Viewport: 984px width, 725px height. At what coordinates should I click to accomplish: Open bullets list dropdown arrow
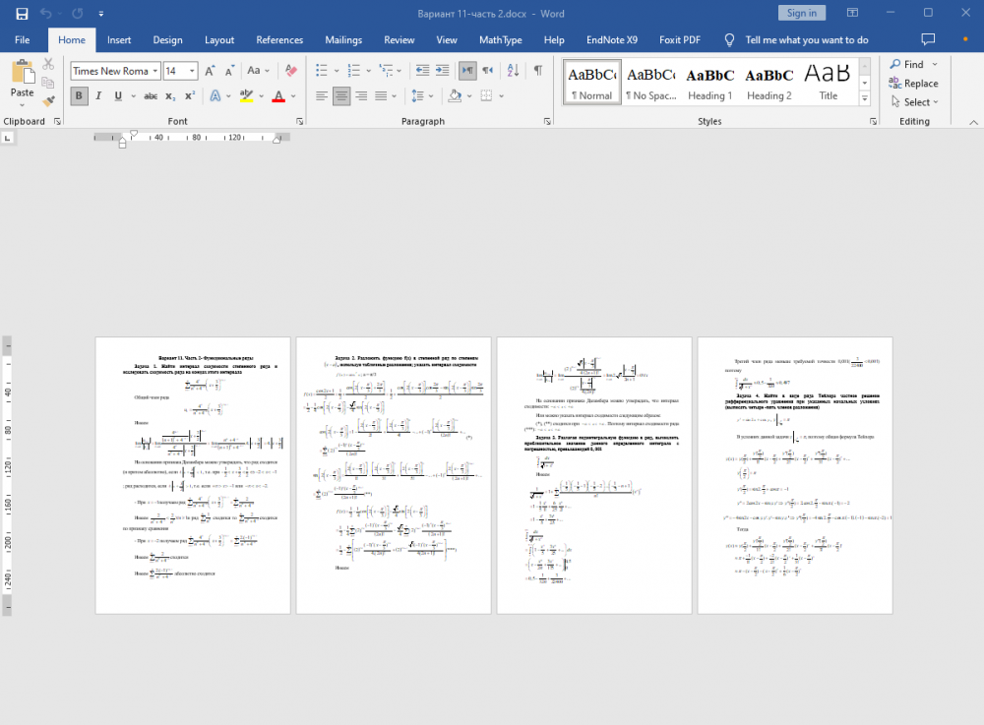pos(337,71)
